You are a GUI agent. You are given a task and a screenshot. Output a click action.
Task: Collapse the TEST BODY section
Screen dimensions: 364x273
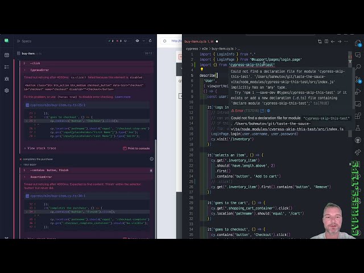point(28,164)
